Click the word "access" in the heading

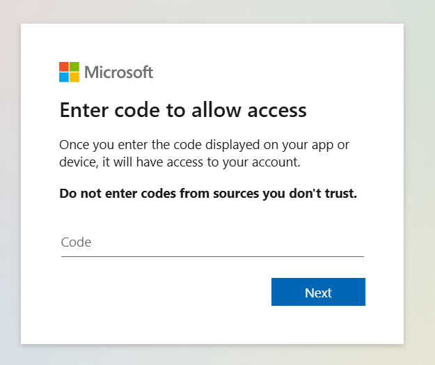(x=277, y=111)
